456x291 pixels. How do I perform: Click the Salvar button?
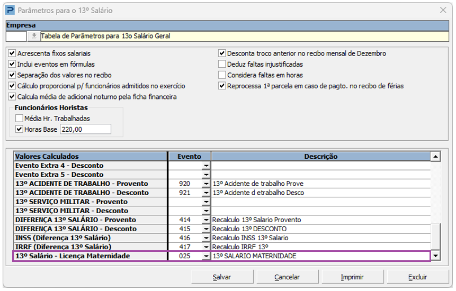tap(221, 277)
